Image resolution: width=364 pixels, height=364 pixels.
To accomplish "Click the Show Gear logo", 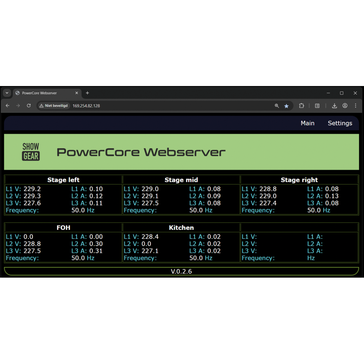I will [x=31, y=152].
